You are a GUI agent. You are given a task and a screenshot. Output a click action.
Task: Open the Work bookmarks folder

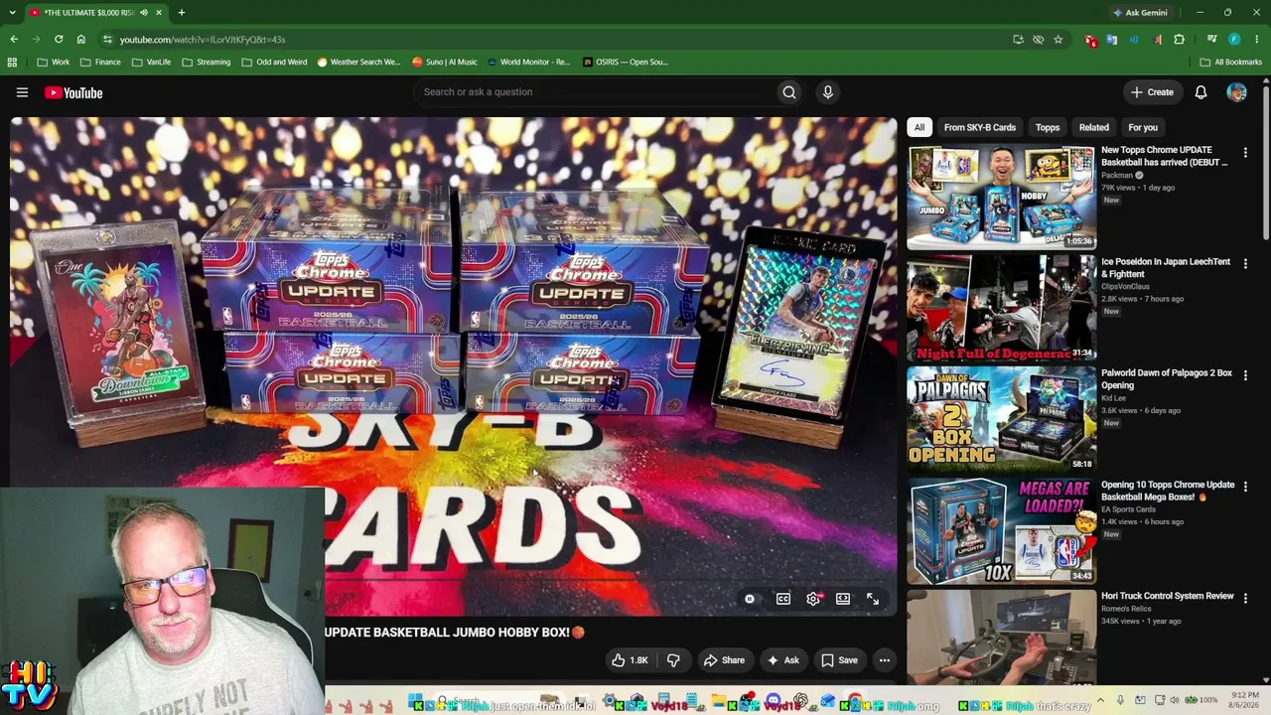54,62
